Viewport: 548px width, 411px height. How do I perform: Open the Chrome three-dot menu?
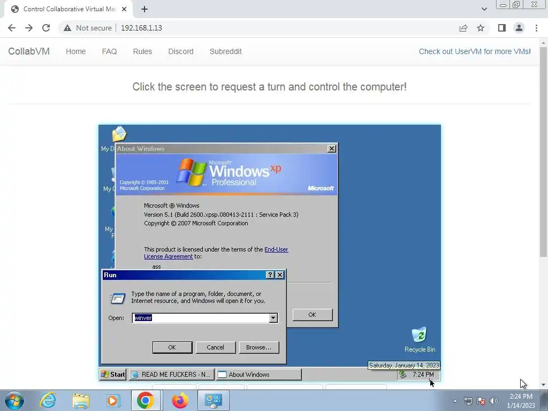tap(536, 28)
